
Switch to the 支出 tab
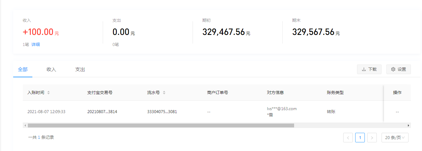coord(80,70)
